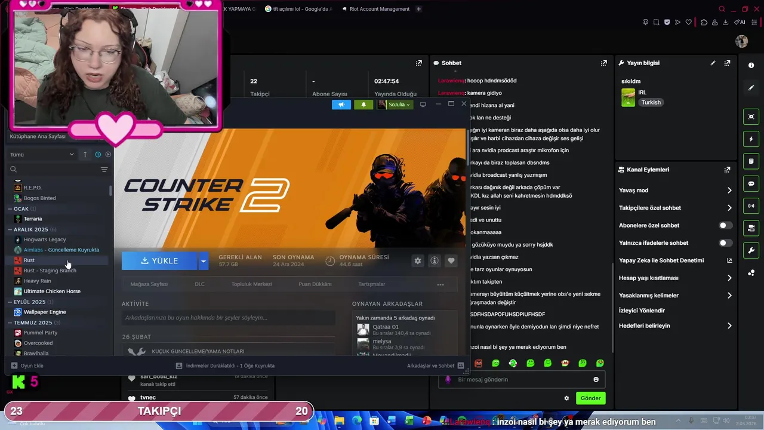Open Tartışmalar tab

tap(371, 284)
